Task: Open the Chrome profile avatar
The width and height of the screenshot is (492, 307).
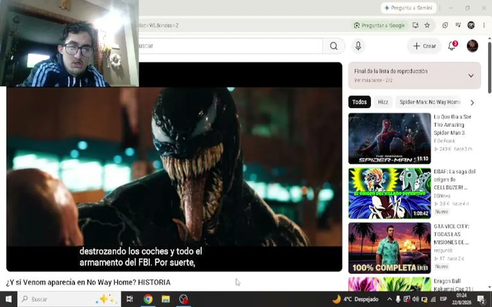Action: click(471, 26)
